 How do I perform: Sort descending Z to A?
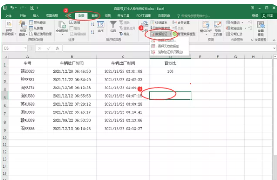pos(92,32)
